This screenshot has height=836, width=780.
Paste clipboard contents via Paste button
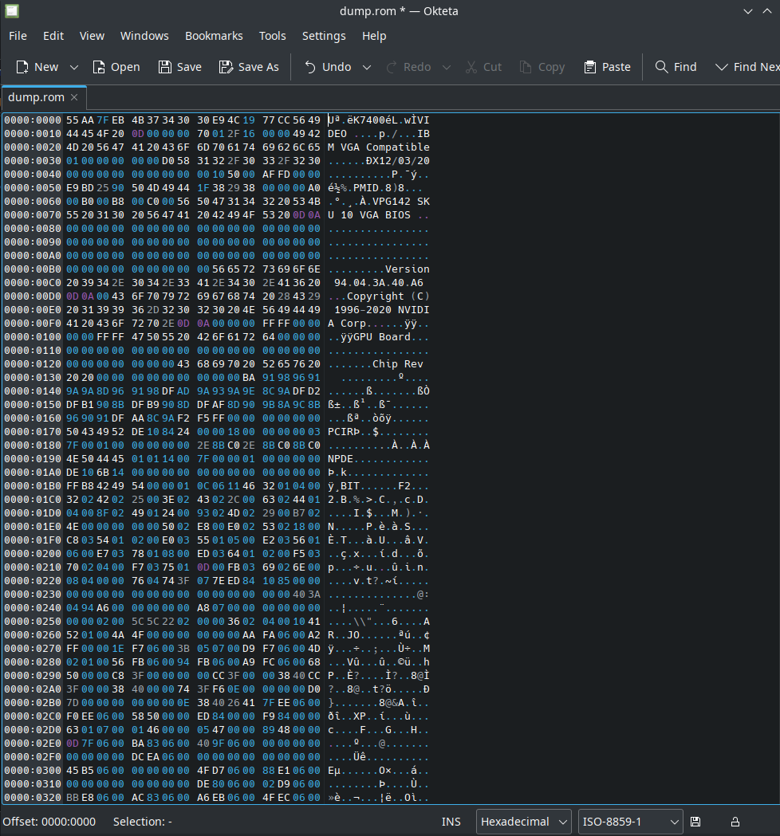[x=607, y=67]
